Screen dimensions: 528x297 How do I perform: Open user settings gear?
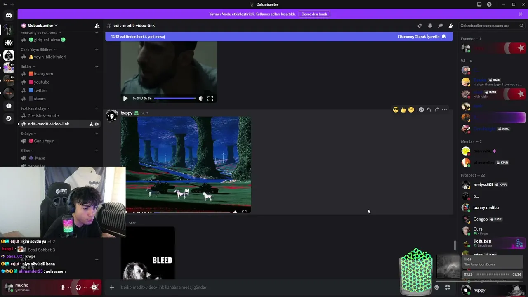coord(94,288)
